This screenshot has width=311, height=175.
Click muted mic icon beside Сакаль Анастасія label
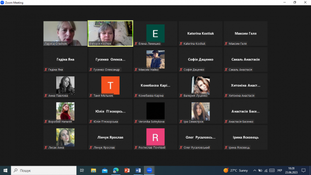coord(226,70)
